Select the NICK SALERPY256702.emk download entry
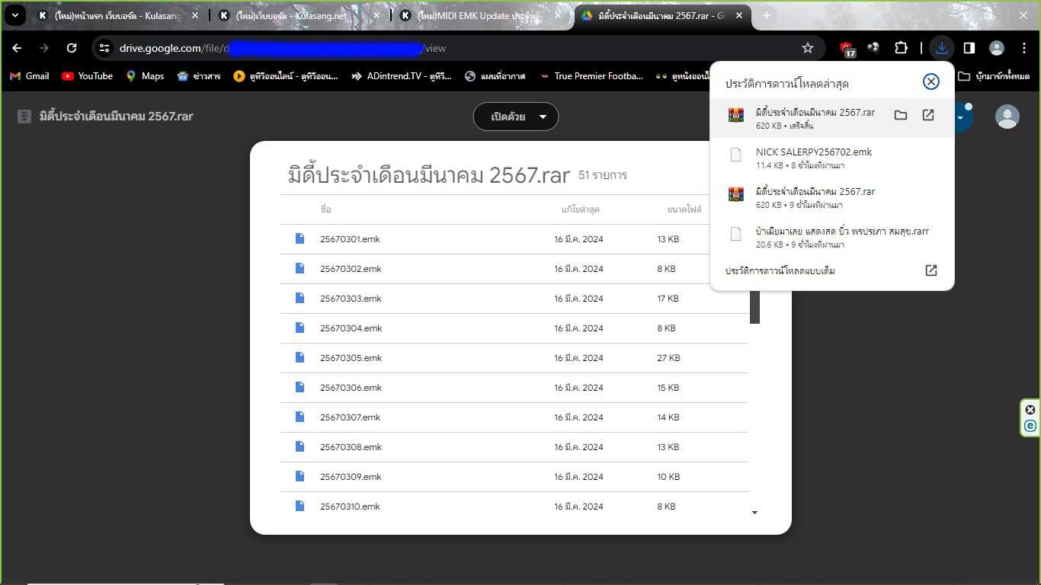 pyautogui.click(x=832, y=158)
